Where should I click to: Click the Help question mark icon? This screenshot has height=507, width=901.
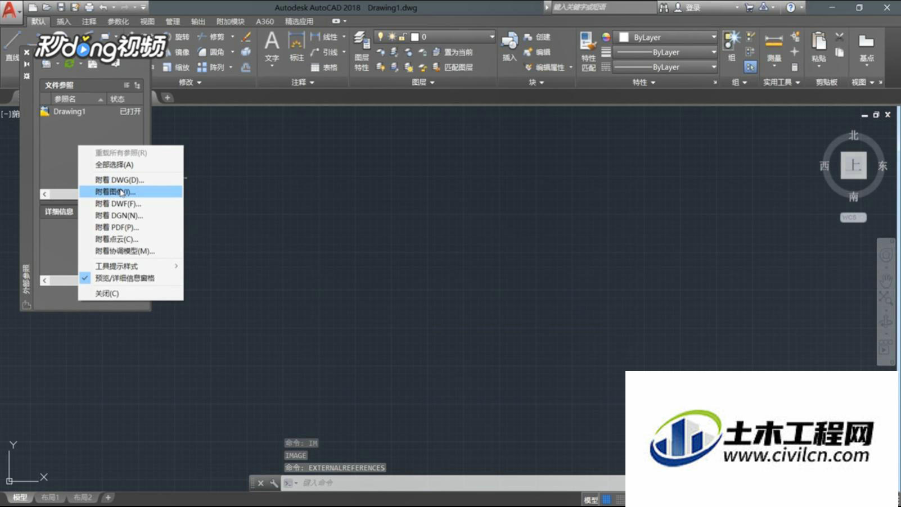coord(791,7)
